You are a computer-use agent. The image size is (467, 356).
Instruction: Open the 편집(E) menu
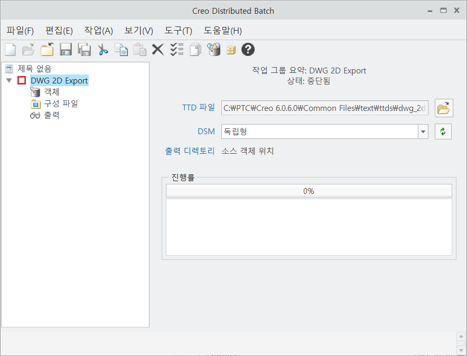59,30
